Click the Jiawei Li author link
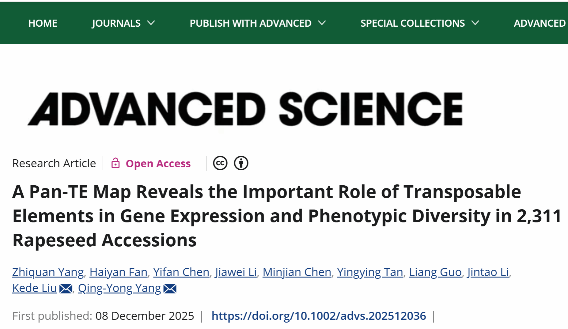Image resolution: width=568 pixels, height=329 pixels. [x=236, y=272]
